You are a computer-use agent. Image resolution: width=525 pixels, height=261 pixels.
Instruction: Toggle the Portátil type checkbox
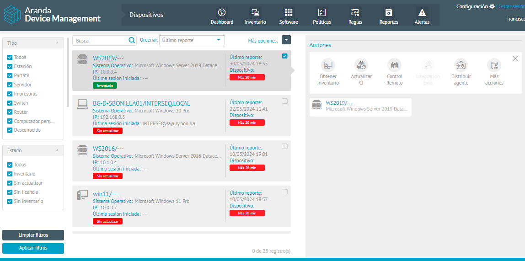tap(10, 75)
